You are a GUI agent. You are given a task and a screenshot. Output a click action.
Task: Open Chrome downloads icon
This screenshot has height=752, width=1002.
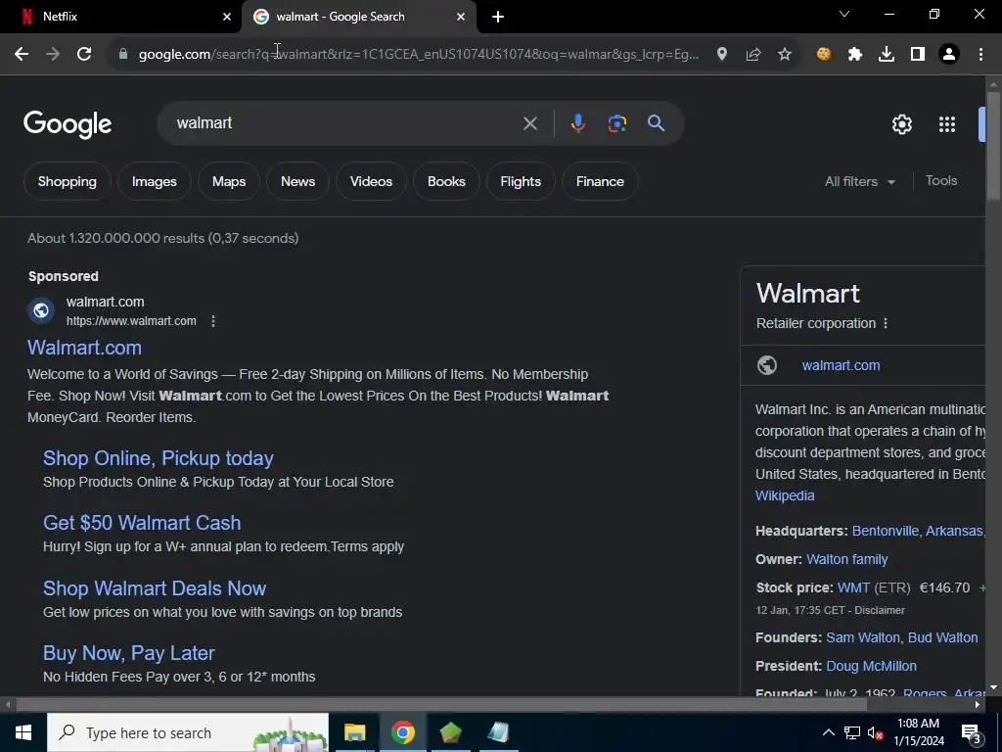(x=887, y=55)
